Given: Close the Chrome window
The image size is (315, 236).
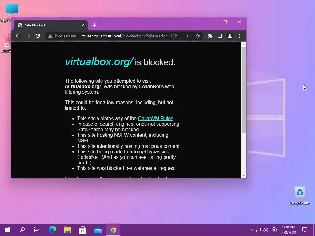Looking at the screenshot, I should tap(239, 22).
